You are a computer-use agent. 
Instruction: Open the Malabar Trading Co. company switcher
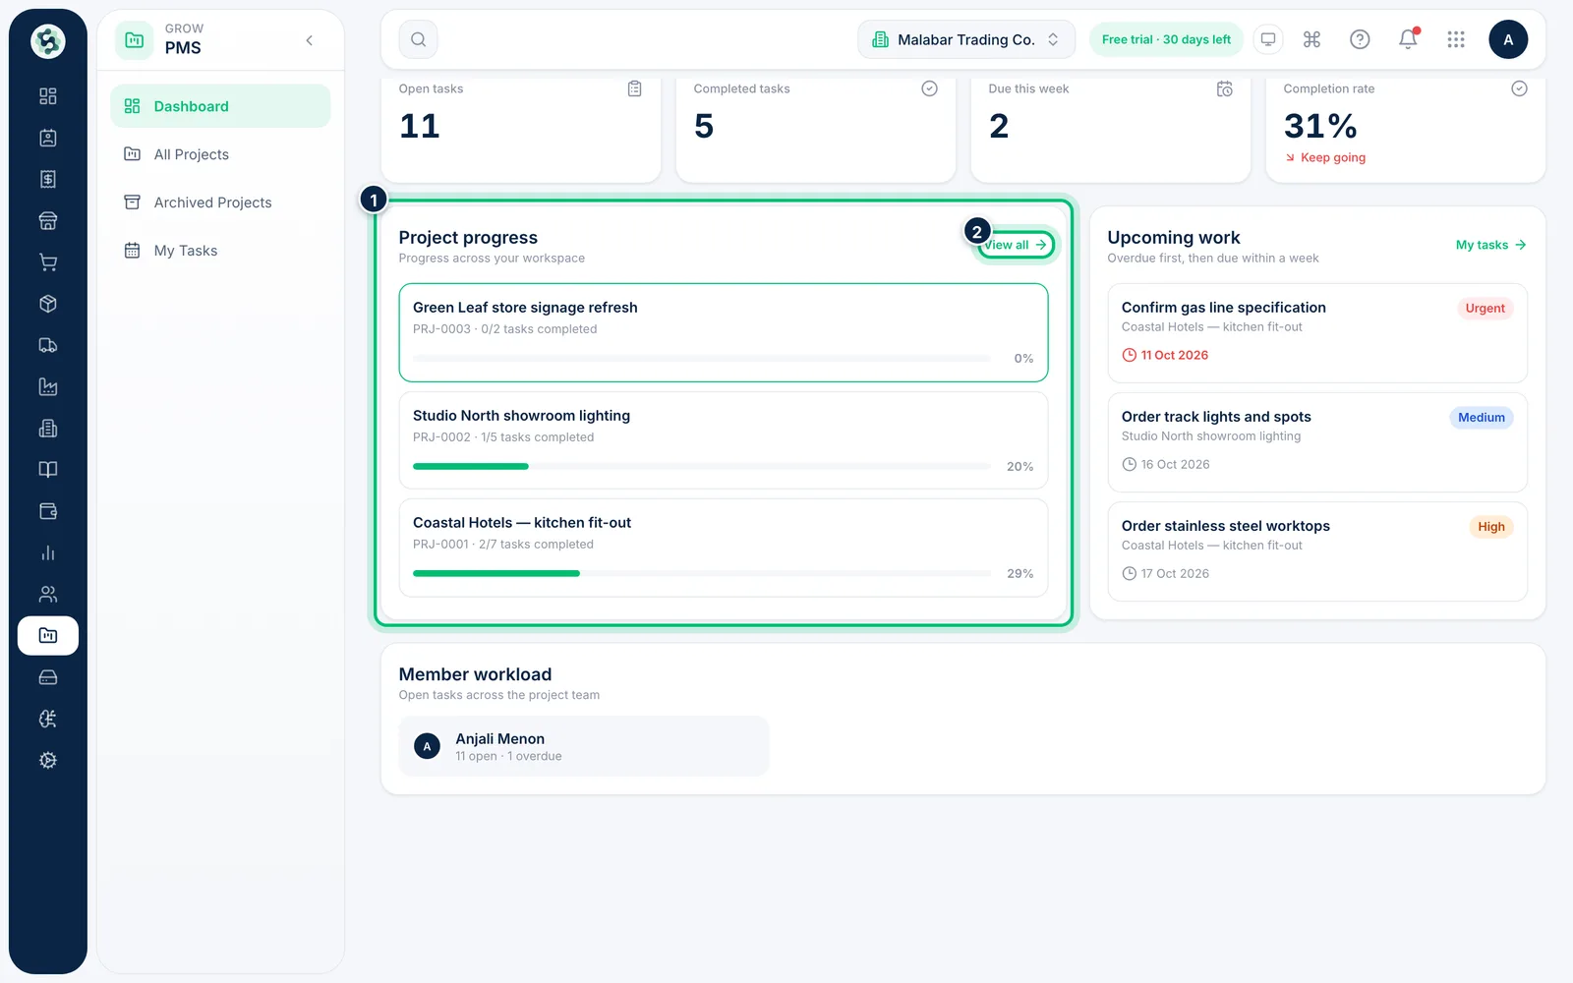point(966,39)
